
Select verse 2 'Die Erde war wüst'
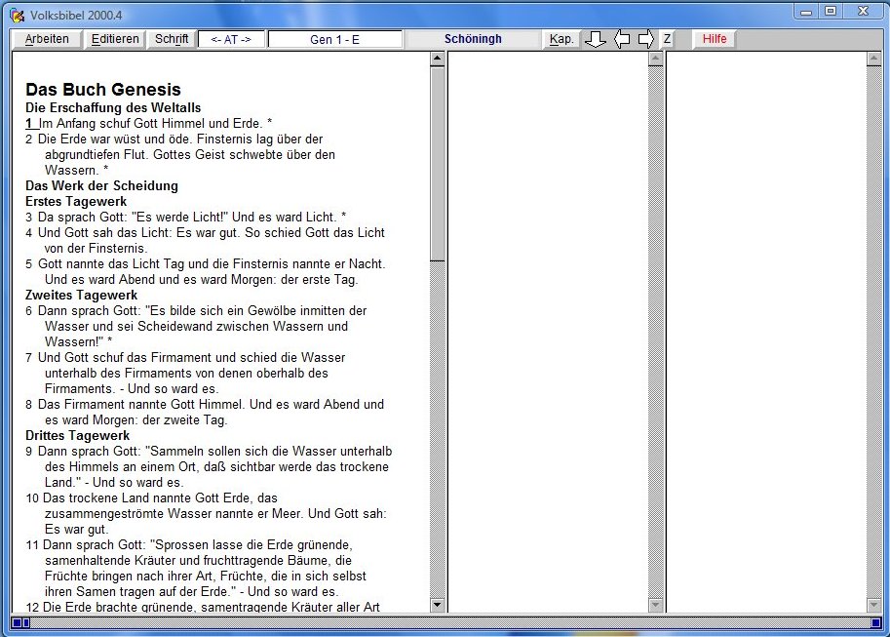[180, 154]
